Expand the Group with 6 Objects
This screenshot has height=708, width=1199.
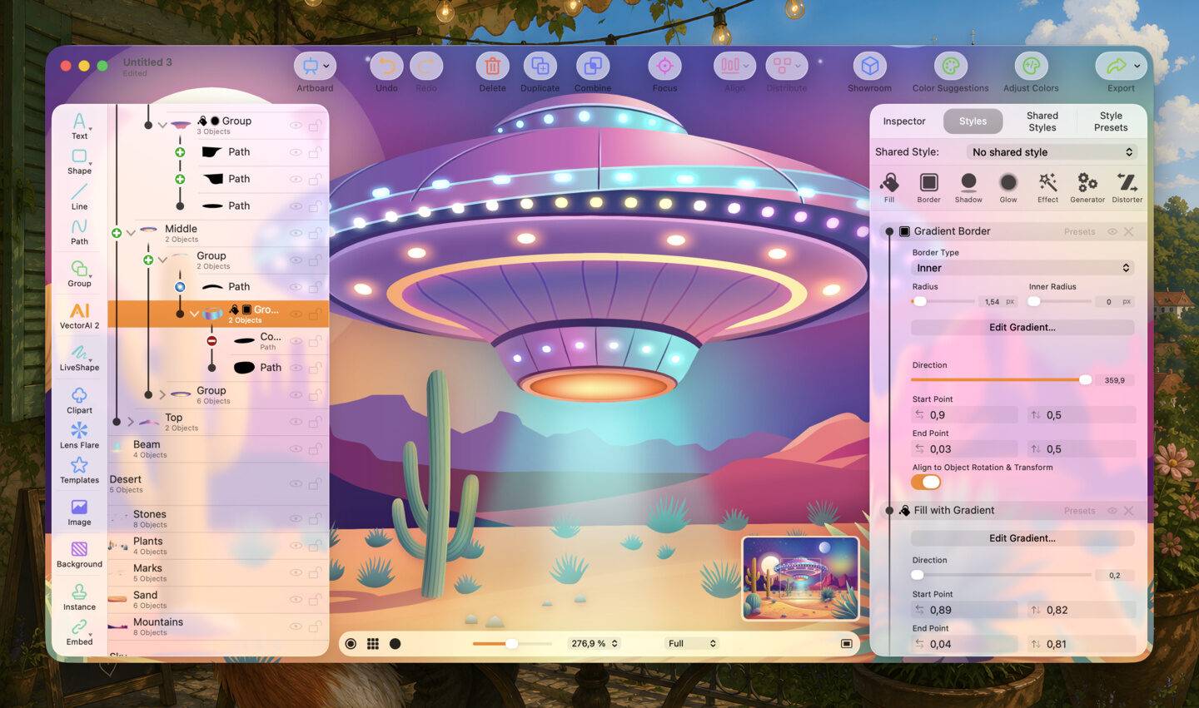(x=162, y=395)
